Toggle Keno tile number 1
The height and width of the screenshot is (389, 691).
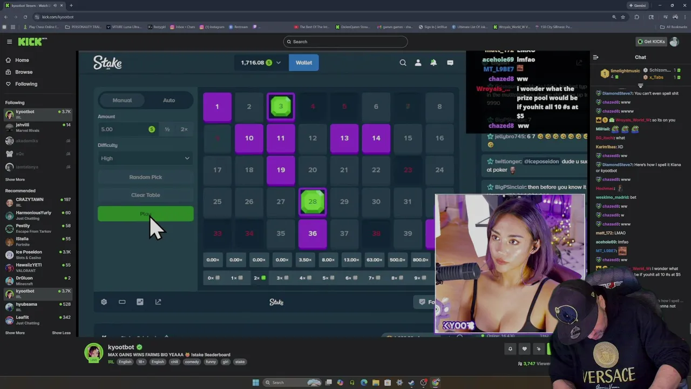(217, 107)
